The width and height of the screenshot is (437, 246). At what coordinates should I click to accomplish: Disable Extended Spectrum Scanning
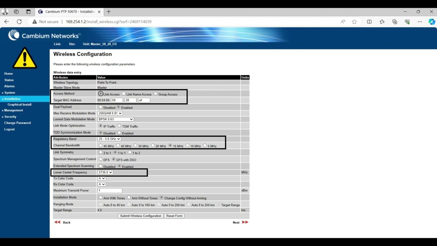pos(100,166)
